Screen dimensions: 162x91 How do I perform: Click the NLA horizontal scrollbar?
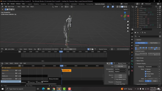pos(41,84)
